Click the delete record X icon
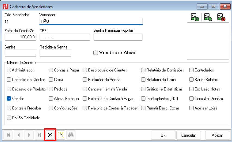The height and width of the screenshot is (142, 232). coord(50,135)
